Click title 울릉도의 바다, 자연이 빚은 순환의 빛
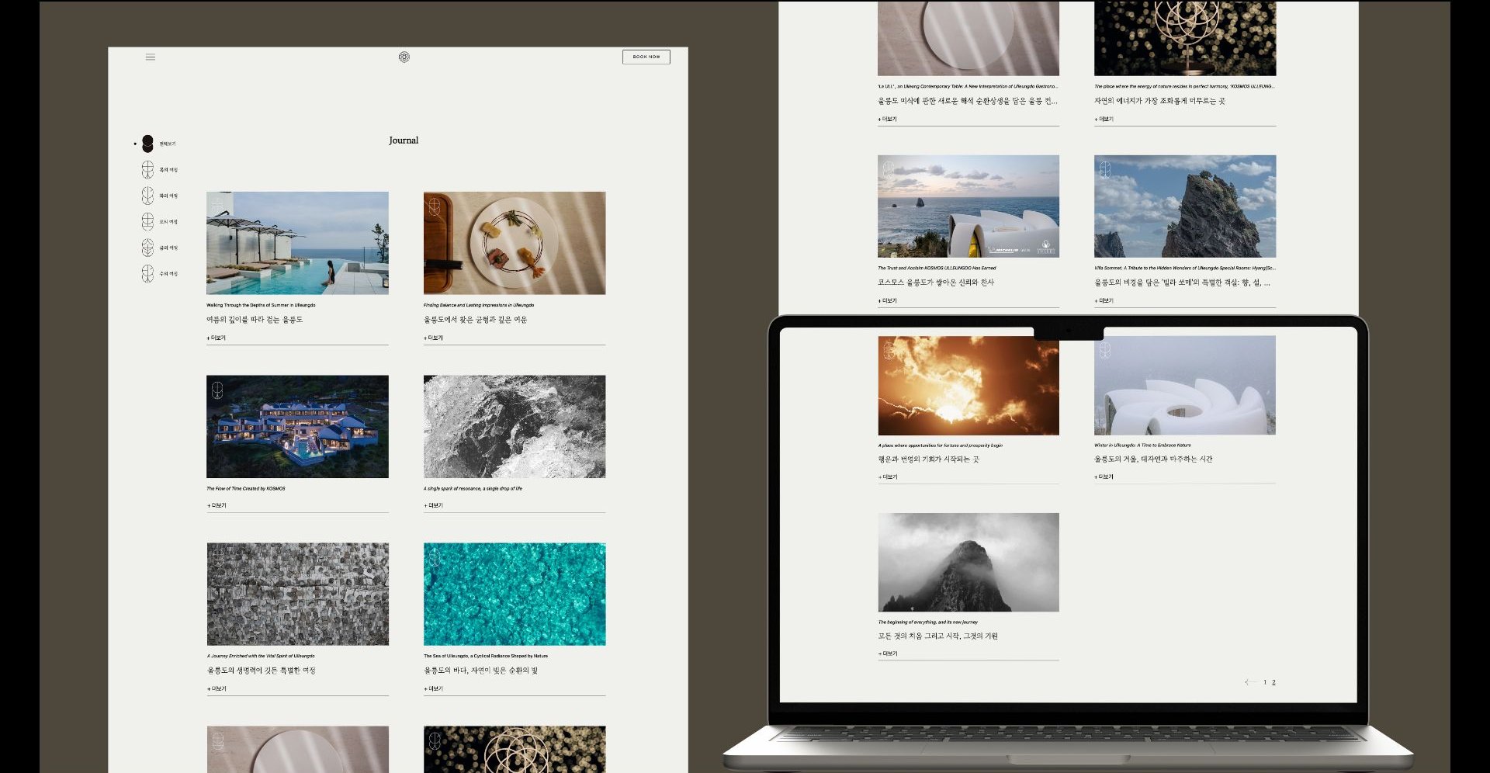 click(480, 671)
